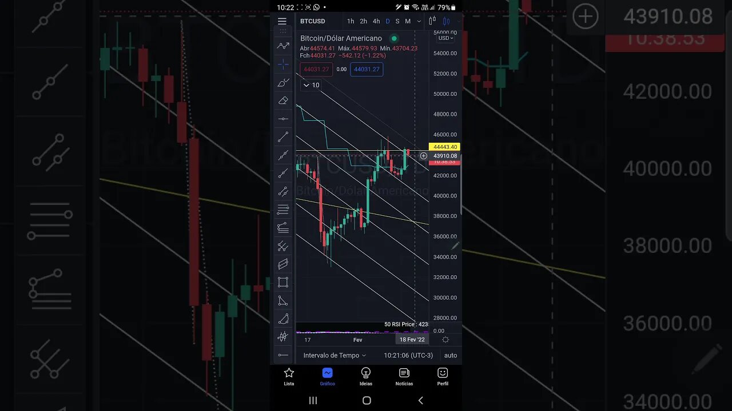Open the Gráfico tab

click(x=327, y=376)
